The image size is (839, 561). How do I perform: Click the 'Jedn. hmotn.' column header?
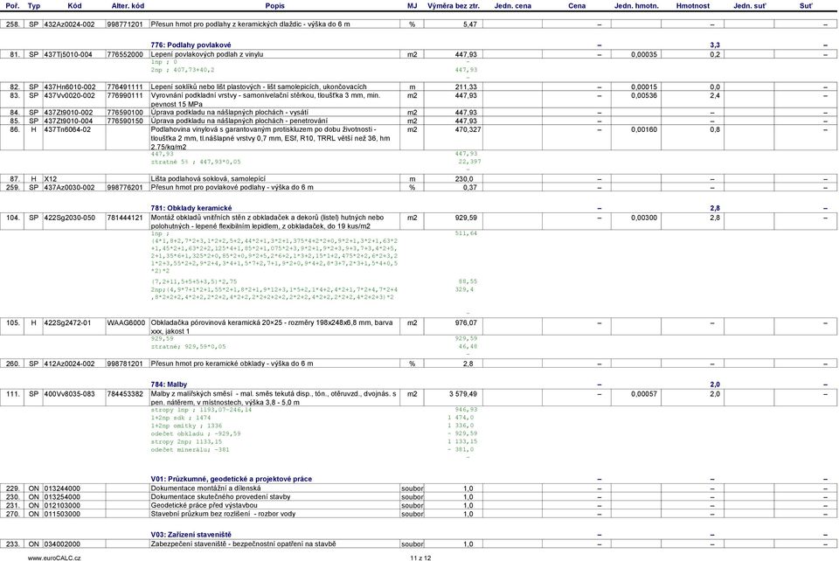tap(636, 6)
